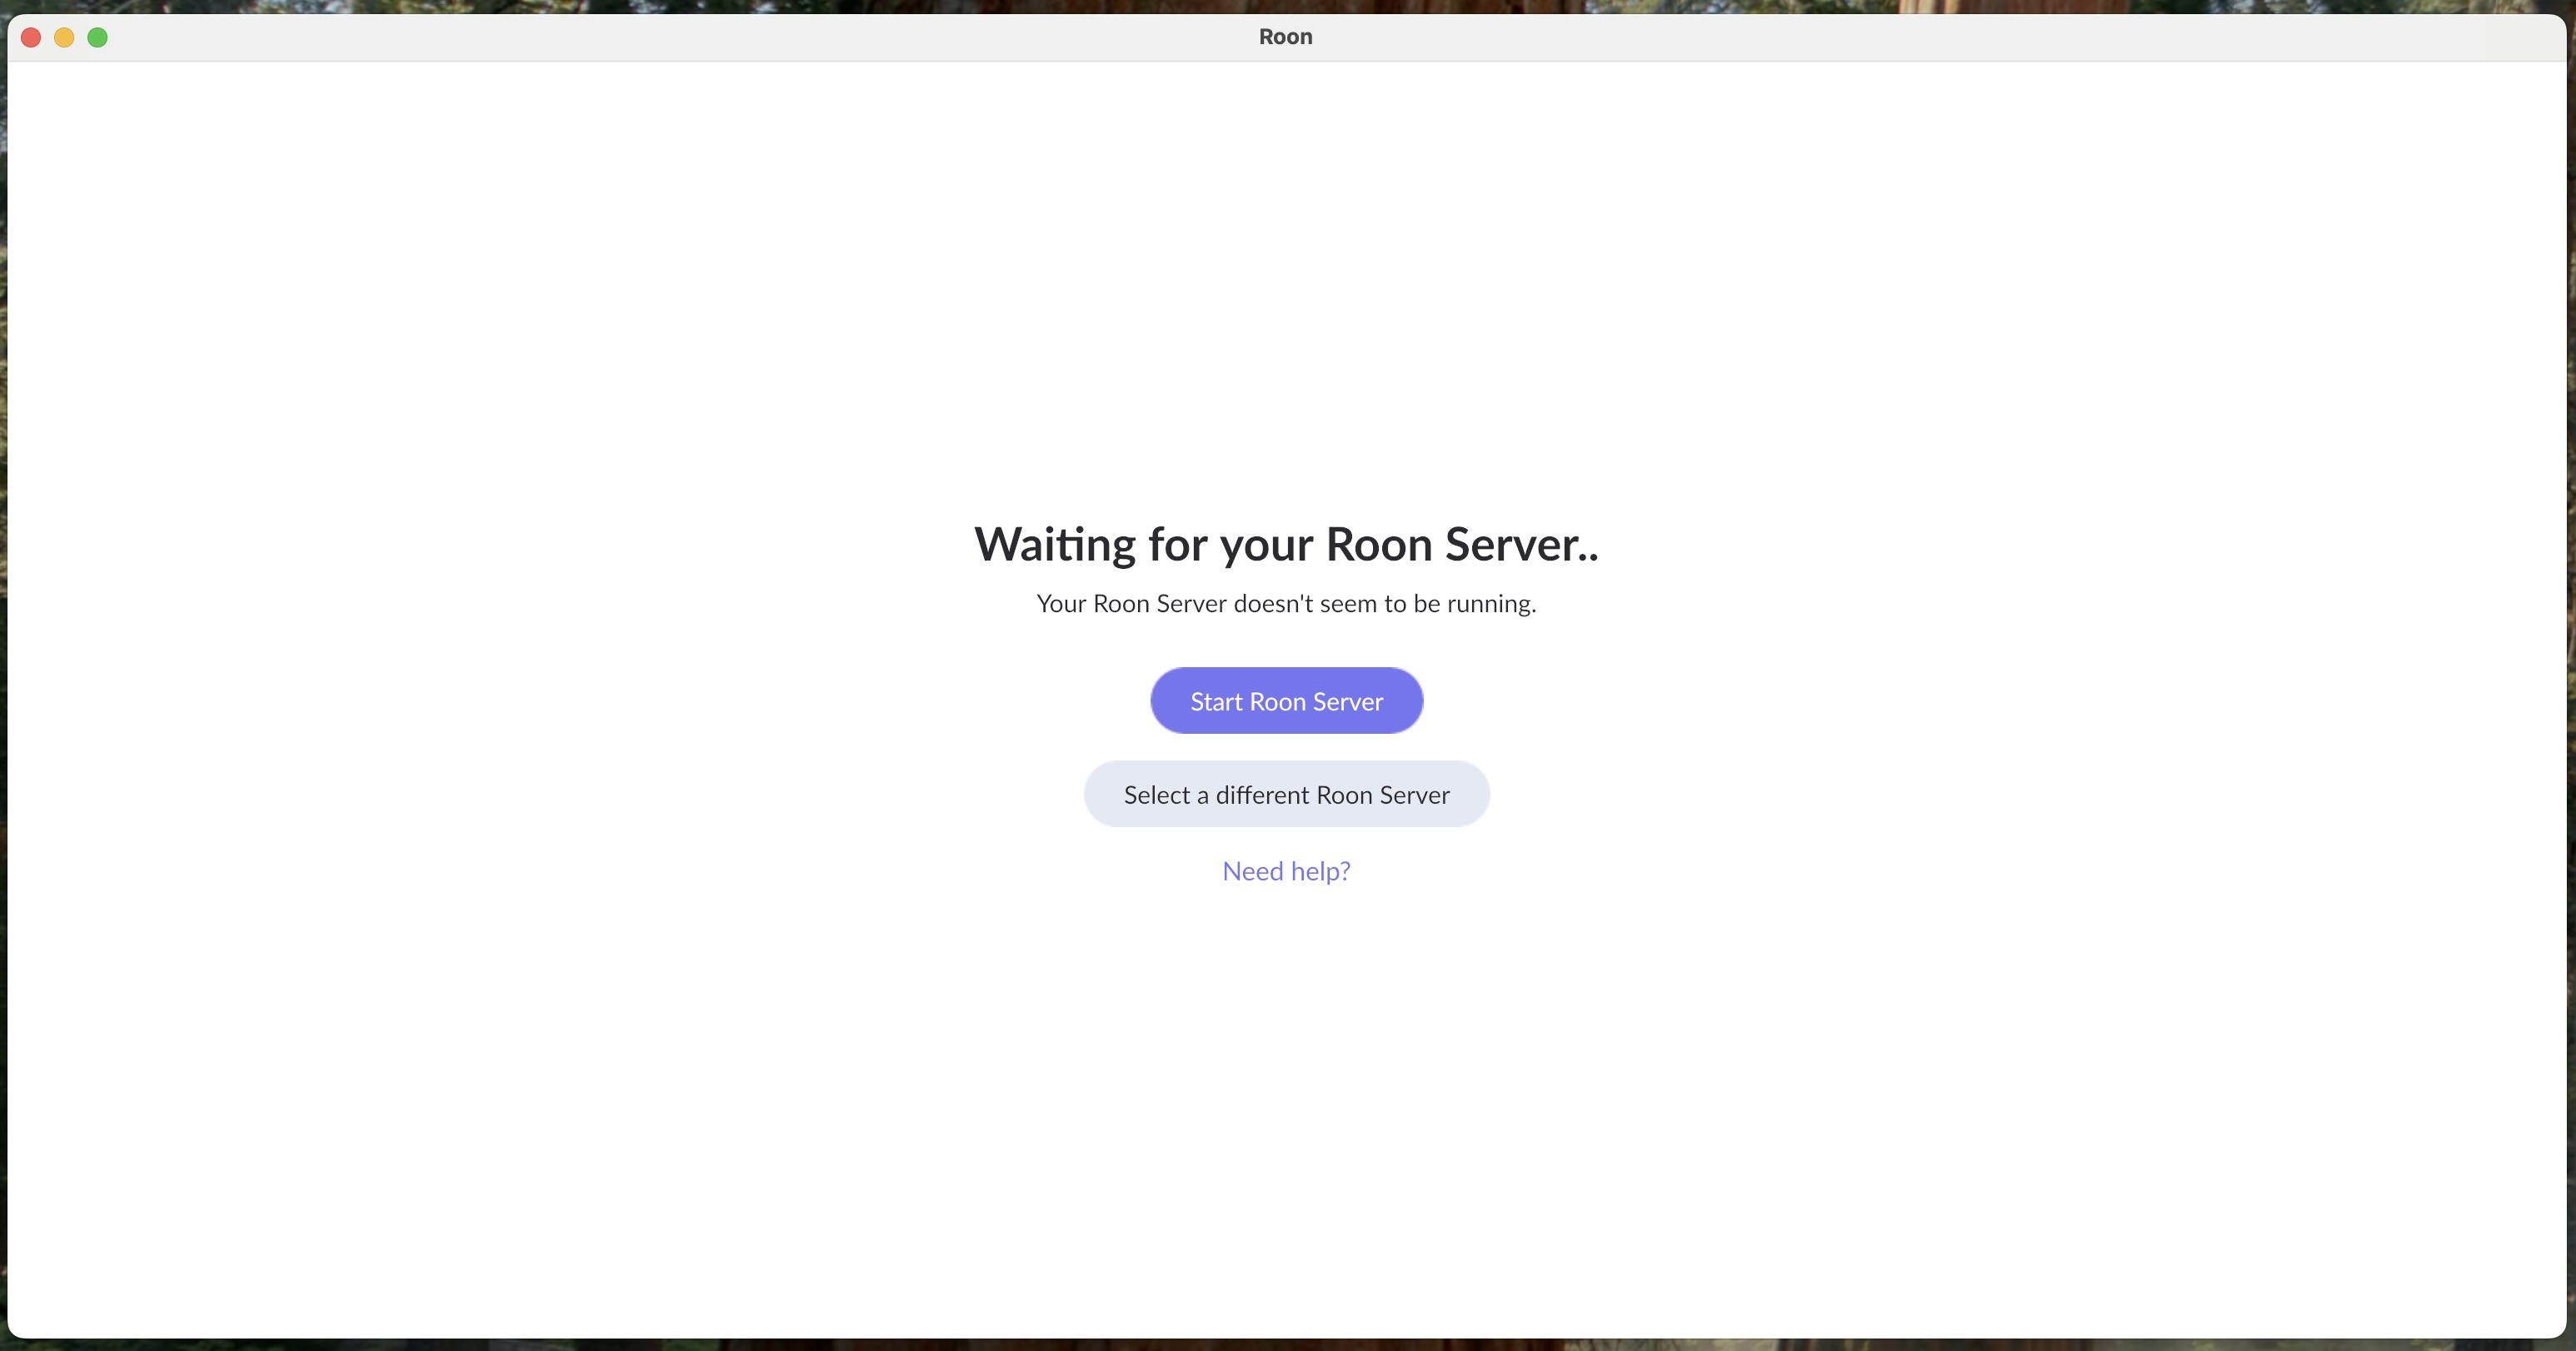
Task: Minimize the Roon window with yellow button
Action: 64,38
